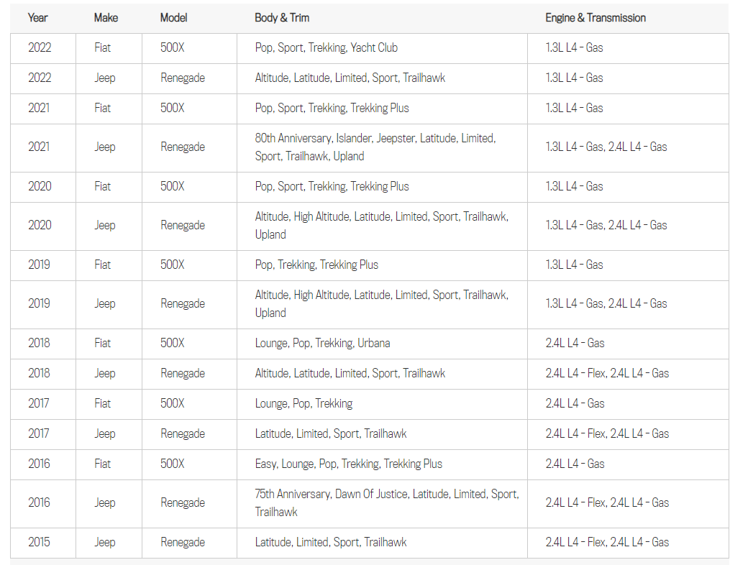This screenshot has width=730, height=565.
Task: Select the trim cell containing Urbana
Action: 322,344
